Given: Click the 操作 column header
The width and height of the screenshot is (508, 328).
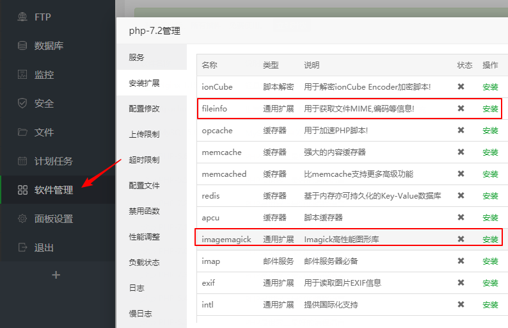Looking at the screenshot, I should point(490,65).
